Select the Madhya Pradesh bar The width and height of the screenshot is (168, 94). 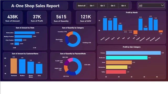click(23, 37)
